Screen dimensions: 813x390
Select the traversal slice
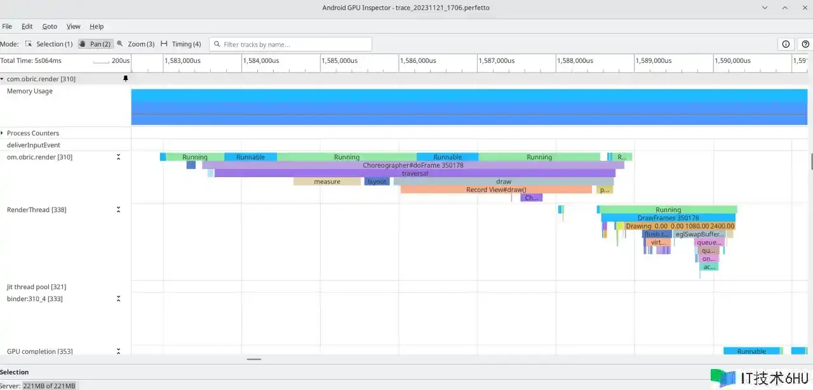(x=415, y=173)
